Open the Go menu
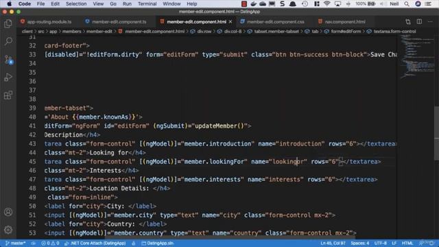439x247 pixels. (x=113, y=3)
